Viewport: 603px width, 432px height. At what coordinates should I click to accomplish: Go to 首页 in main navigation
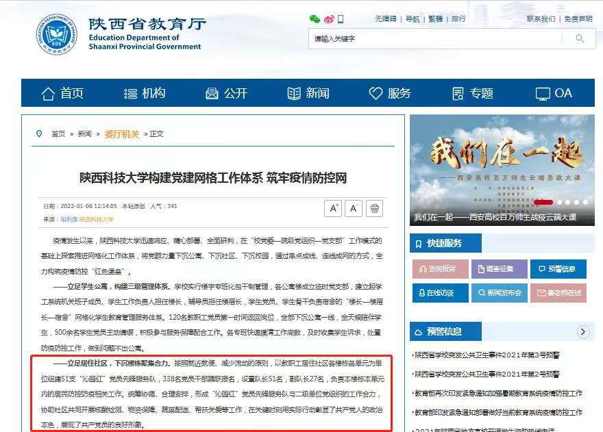[x=63, y=93]
